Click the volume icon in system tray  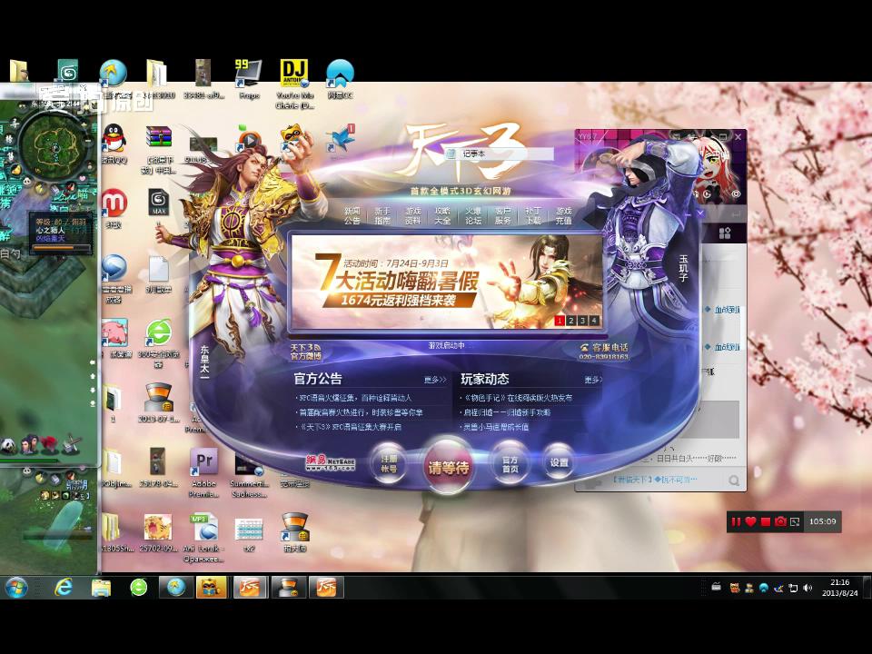[x=808, y=588]
